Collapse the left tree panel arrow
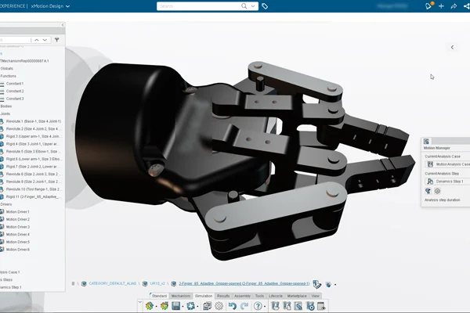This screenshot has height=313, width=470. pos(63,25)
